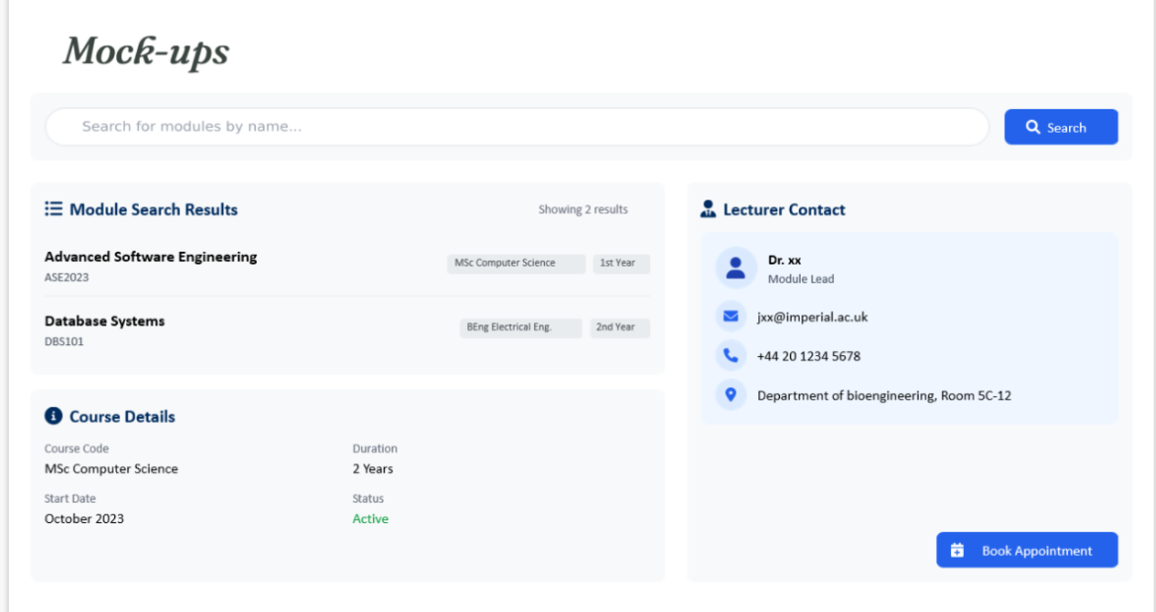The width and height of the screenshot is (1156, 612).
Task: Click the location pin icon
Action: click(x=730, y=395)
